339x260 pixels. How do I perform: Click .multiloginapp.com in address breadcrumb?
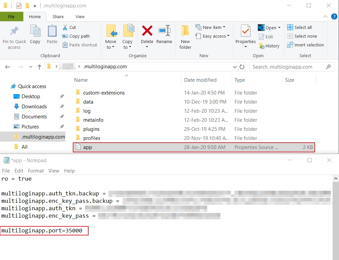coord(105,67)
